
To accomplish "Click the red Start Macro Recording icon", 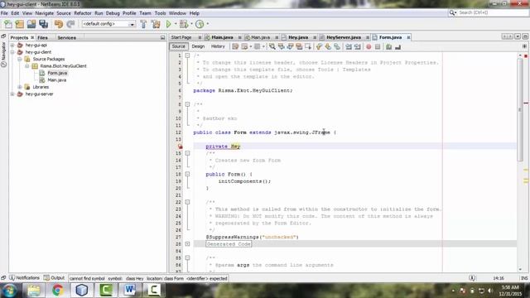I will tap(369, 46).
